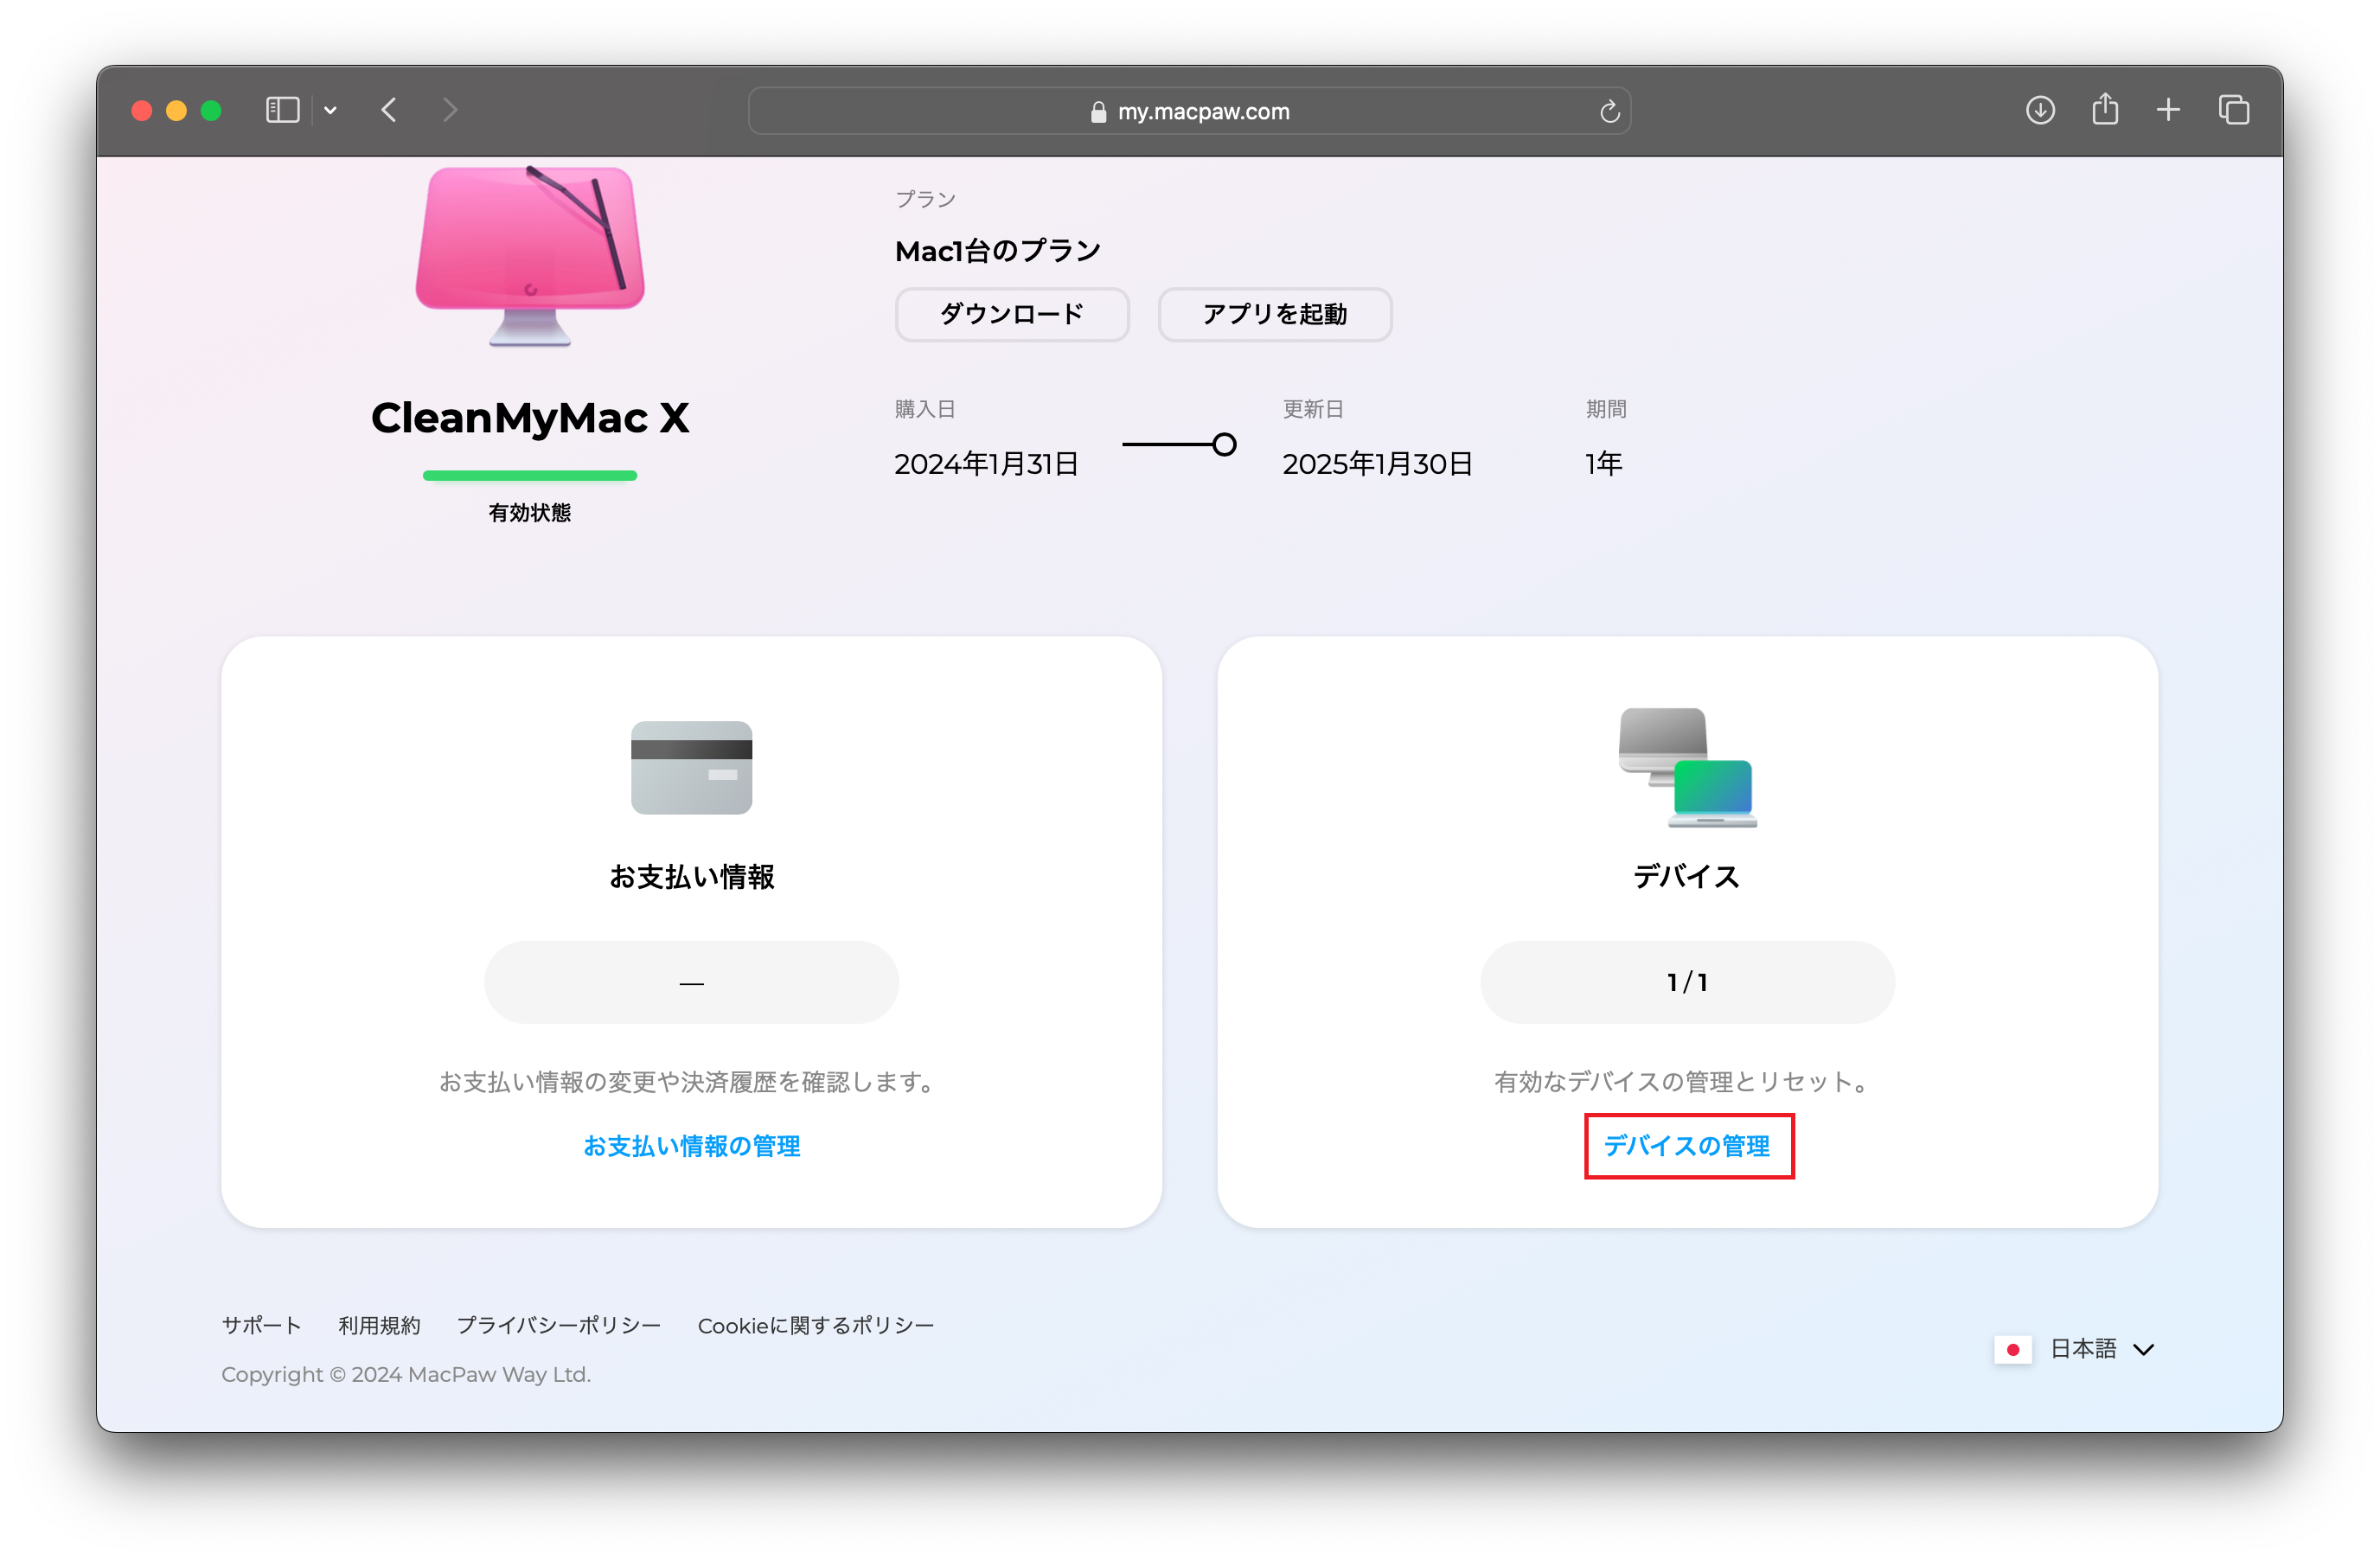Click the Share toolbar icon

(x=2105, y=109)
